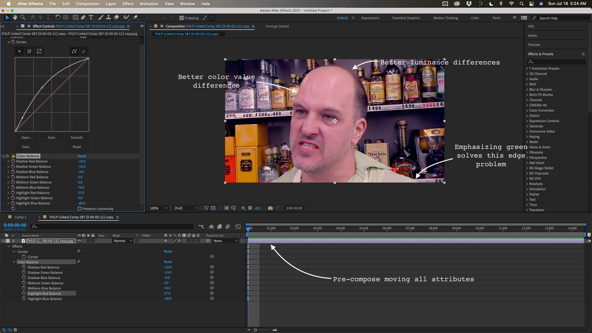Screen dimensions: 592x333
Task: Select the Pen tool
Action: [x=83, y=18]
